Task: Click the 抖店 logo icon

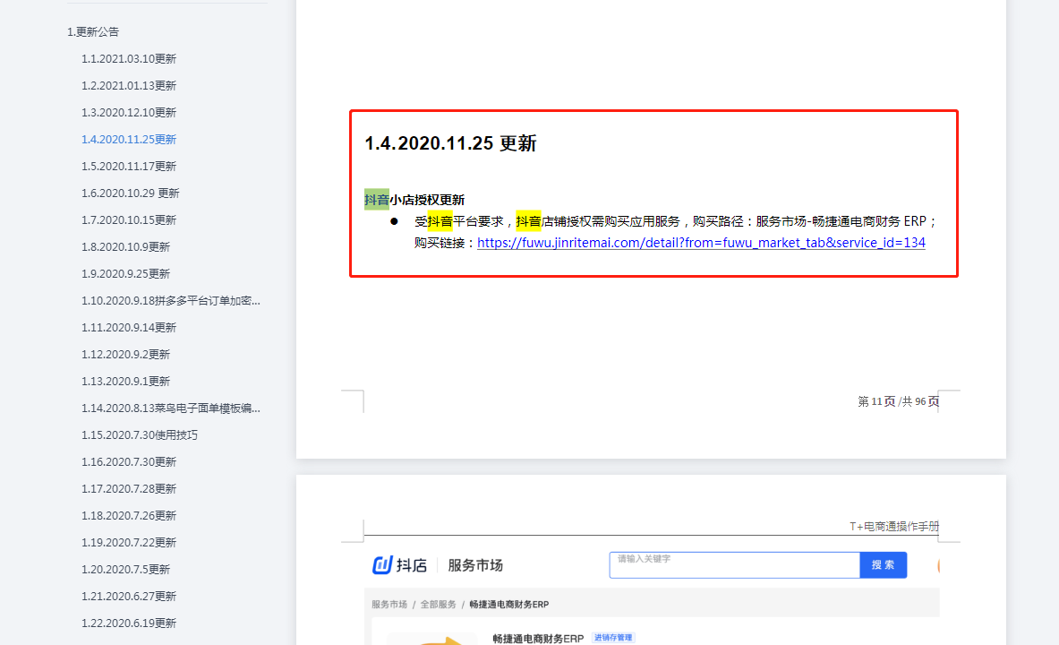Action: coord(382,564)
